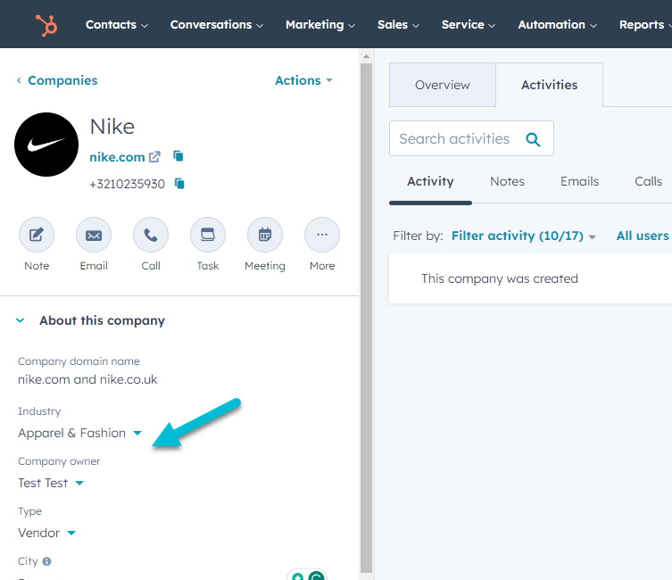The width and height of the screenshot is (672, 580).
Task: Open nike.com external link icon
Action: [154, 157]
